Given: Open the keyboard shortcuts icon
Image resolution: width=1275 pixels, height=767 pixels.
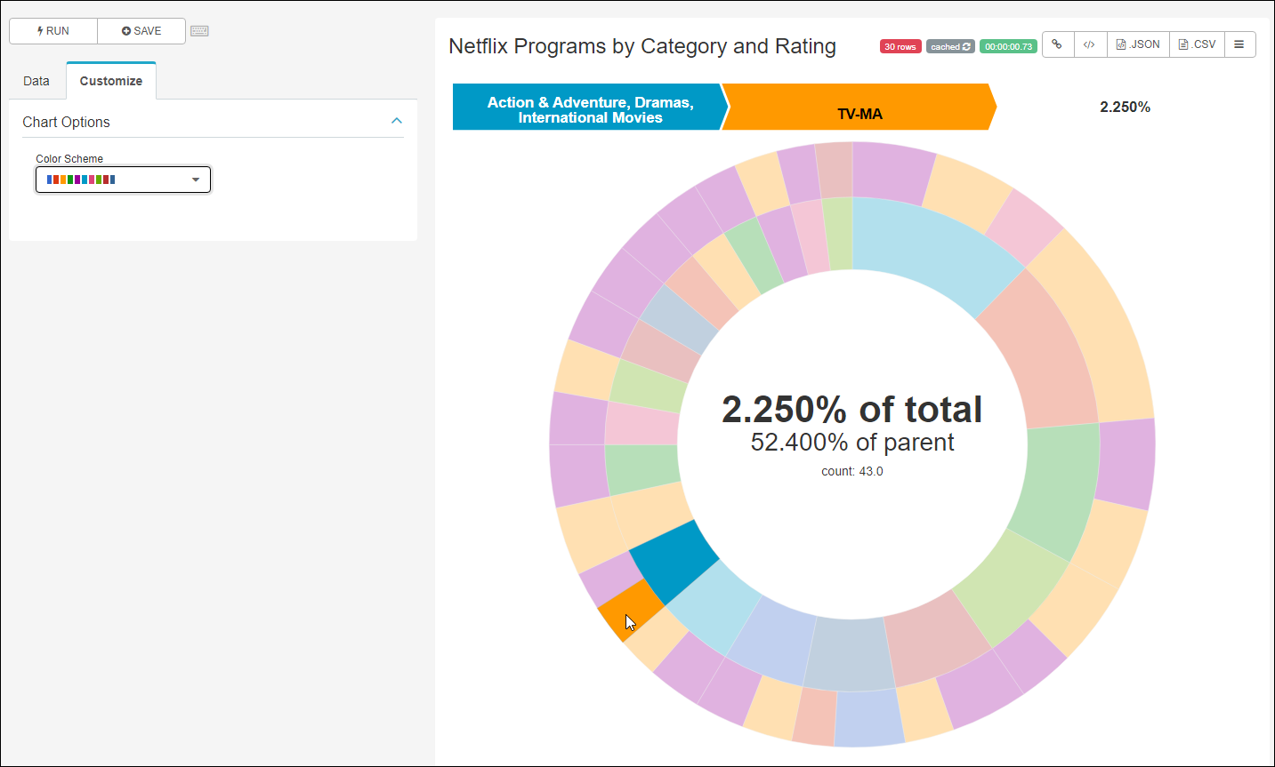Looking at the screenshot, I should pos(199,31).
